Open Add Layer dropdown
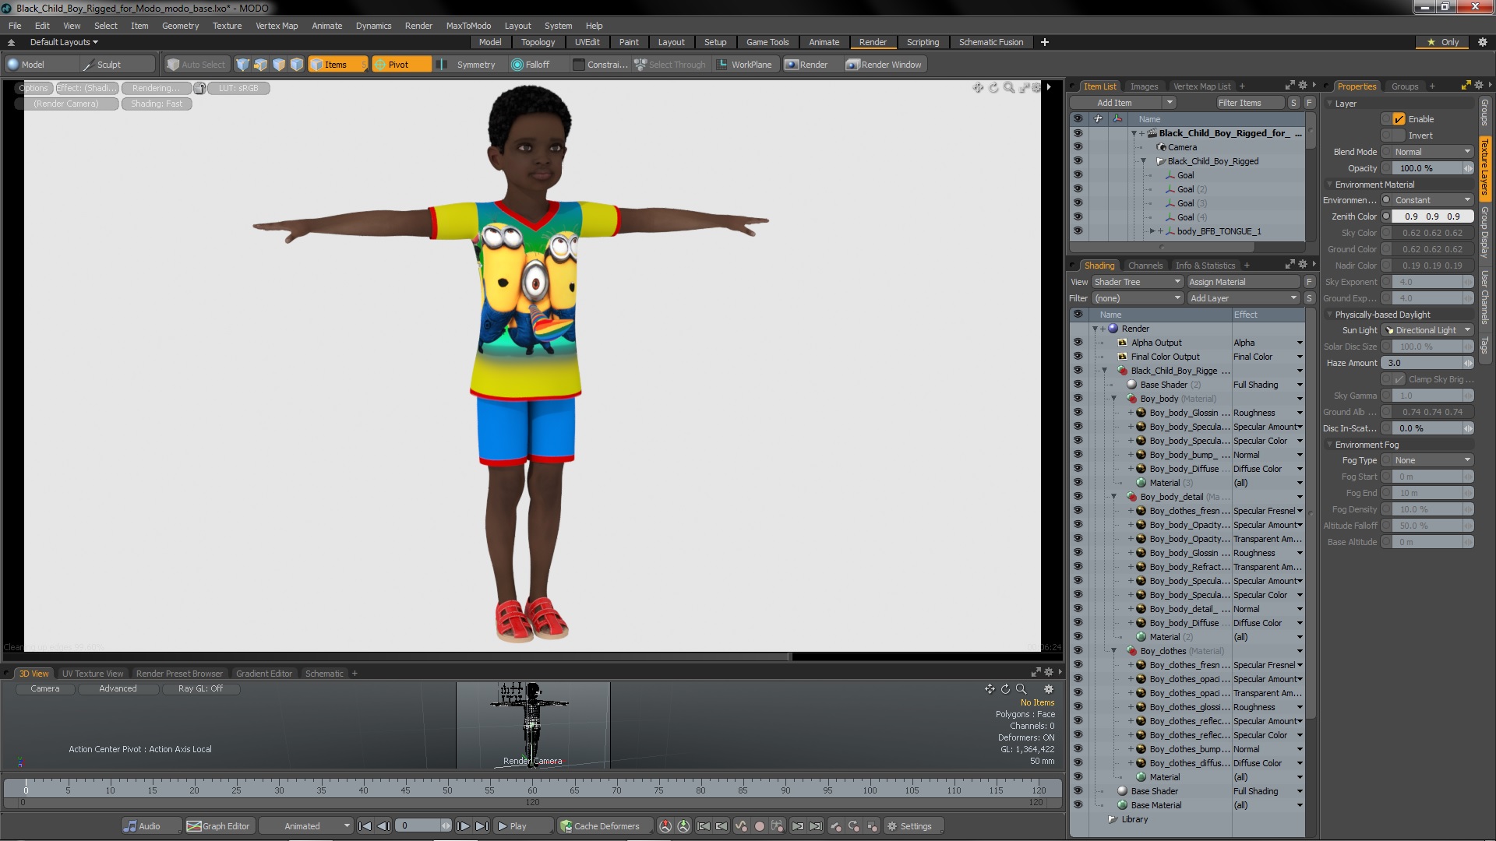Screen dimensions: 1496x841 click(x=1243, y=298)
